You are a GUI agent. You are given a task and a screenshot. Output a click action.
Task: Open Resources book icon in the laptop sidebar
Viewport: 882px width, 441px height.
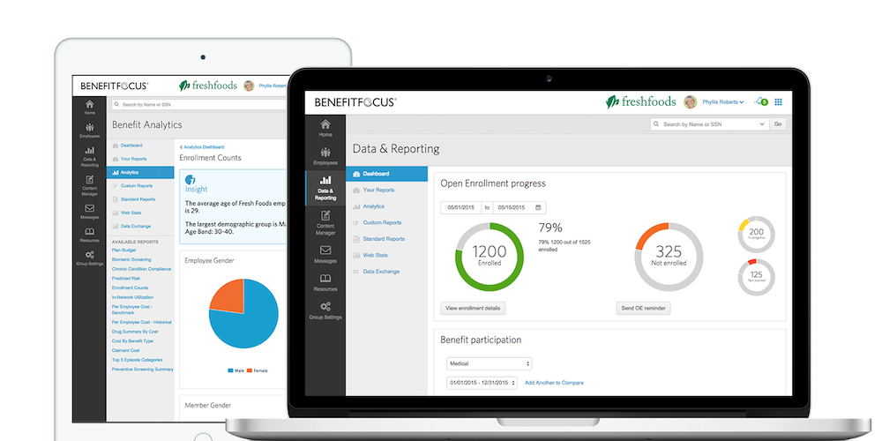325,279
